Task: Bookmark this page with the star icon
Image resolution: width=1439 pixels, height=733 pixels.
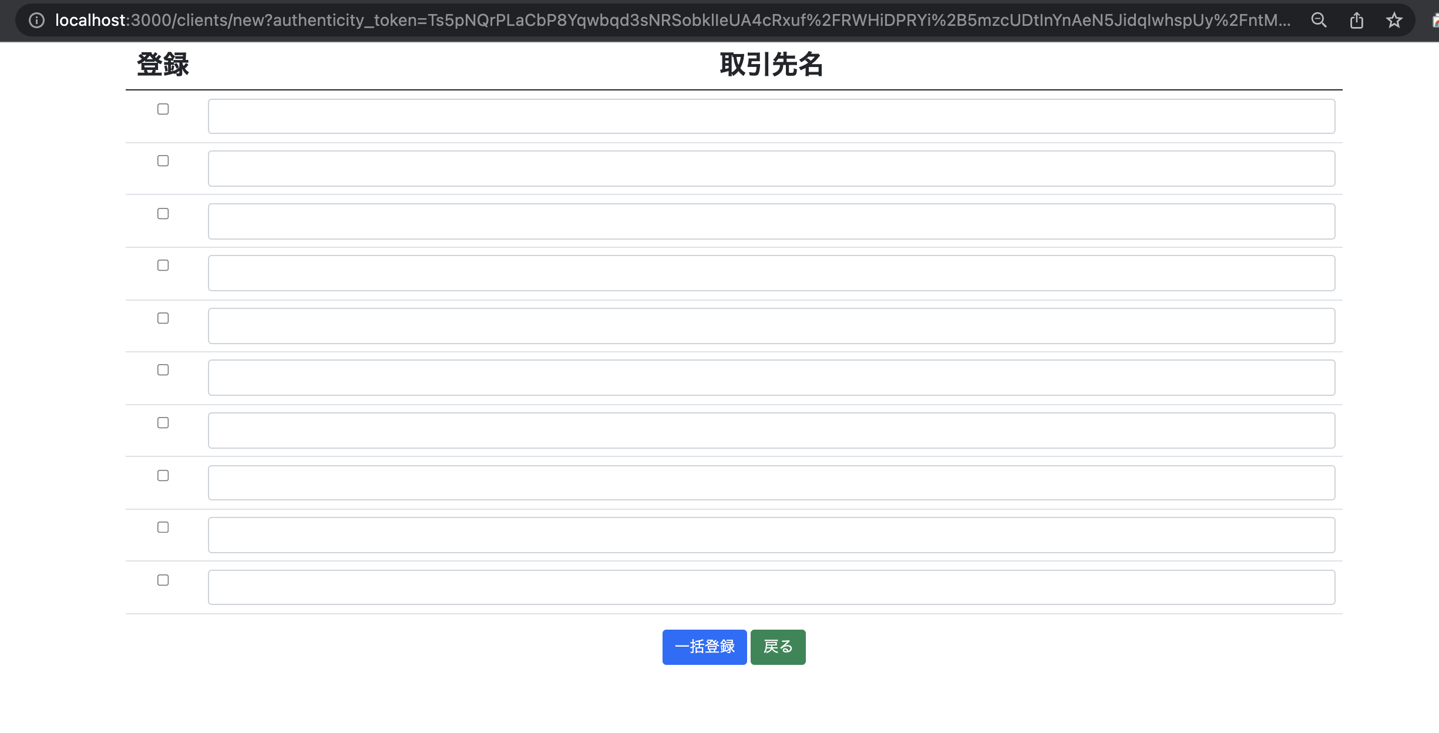Action: click(1394, 21)
